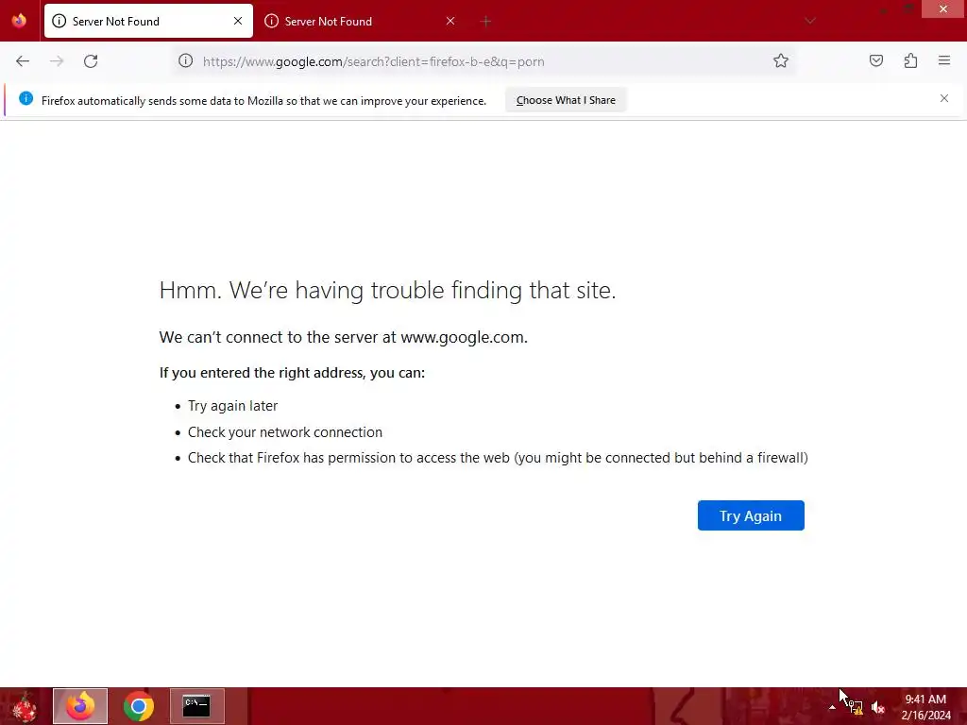This screenshot has width=967, height=725.
Task: Close the first Server Not Found tab
Action: (x=238, y=21)
